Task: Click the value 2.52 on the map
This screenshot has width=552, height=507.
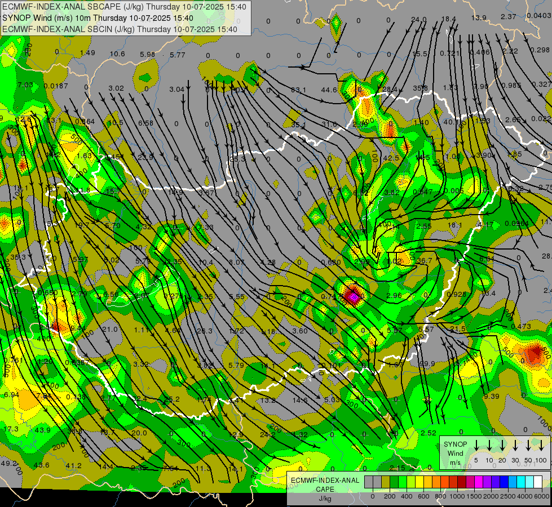Action: pos(429,433)
